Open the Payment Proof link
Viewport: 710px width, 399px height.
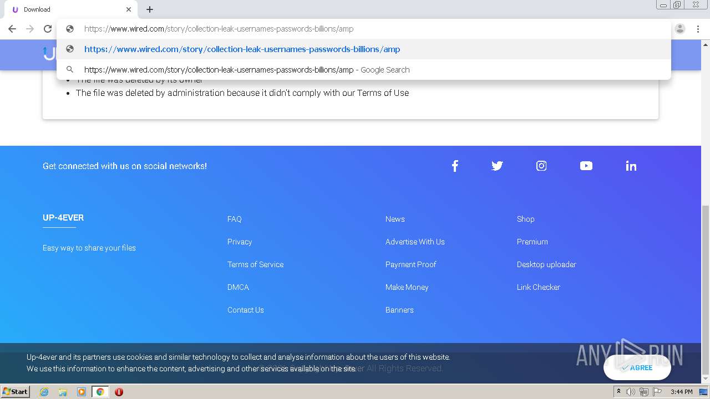pyautogui.click(x=411, y=264)
